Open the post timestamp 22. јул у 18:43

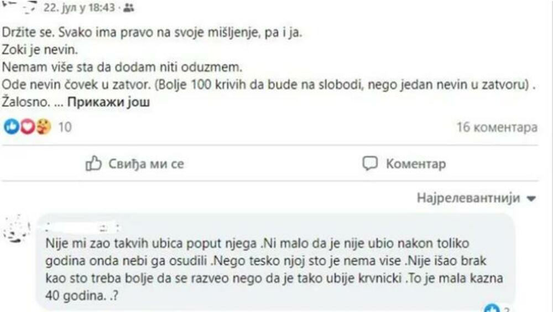point(87,8)
